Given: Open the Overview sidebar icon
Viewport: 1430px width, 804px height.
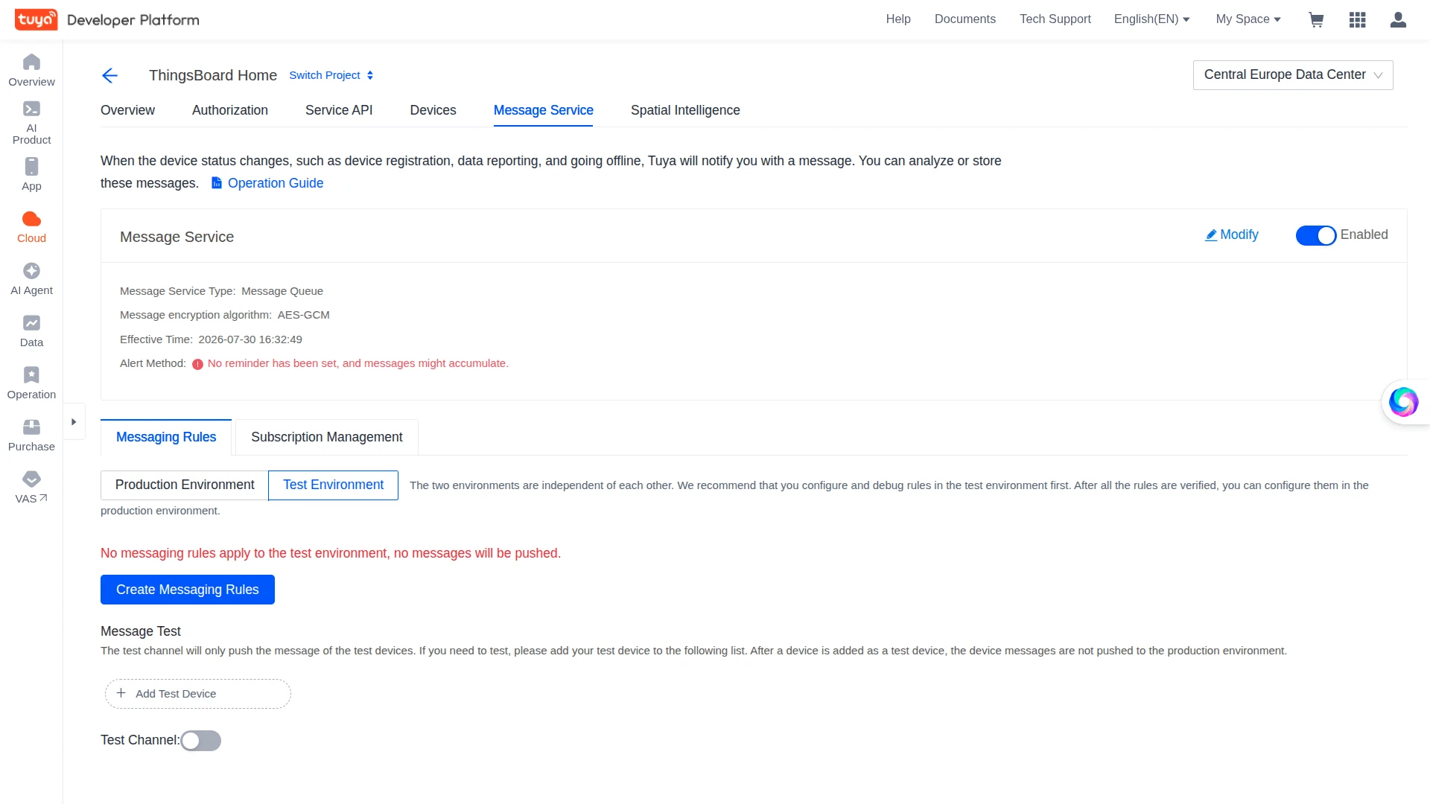Looking at the screenshot, I should tap(31, 70).
